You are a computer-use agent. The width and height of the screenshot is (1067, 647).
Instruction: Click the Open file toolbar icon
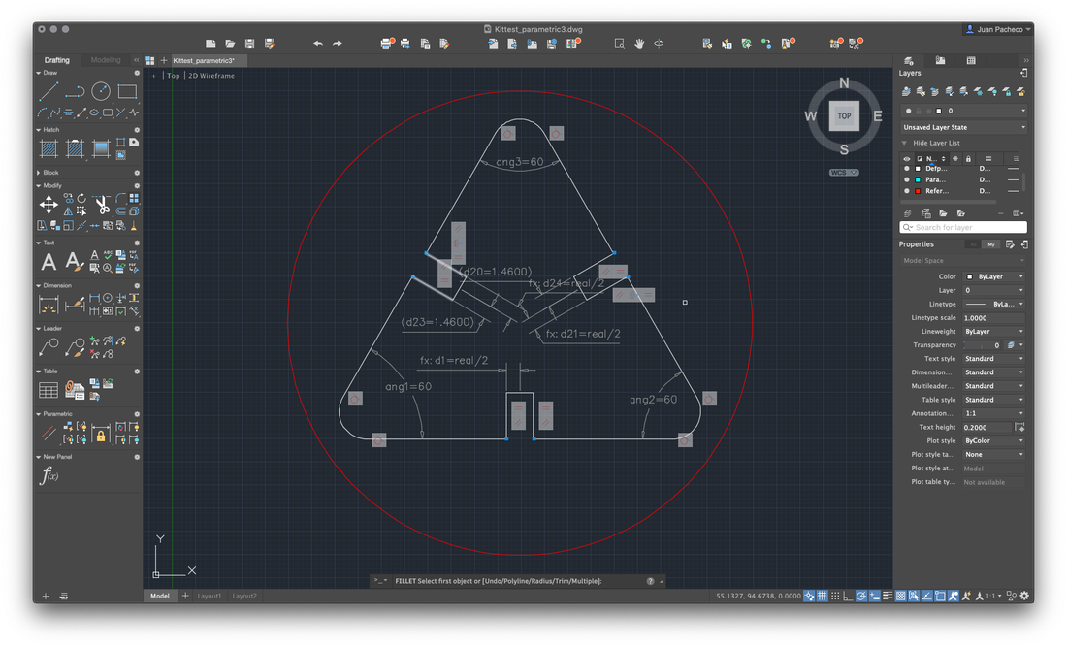(x=230, y=44)
